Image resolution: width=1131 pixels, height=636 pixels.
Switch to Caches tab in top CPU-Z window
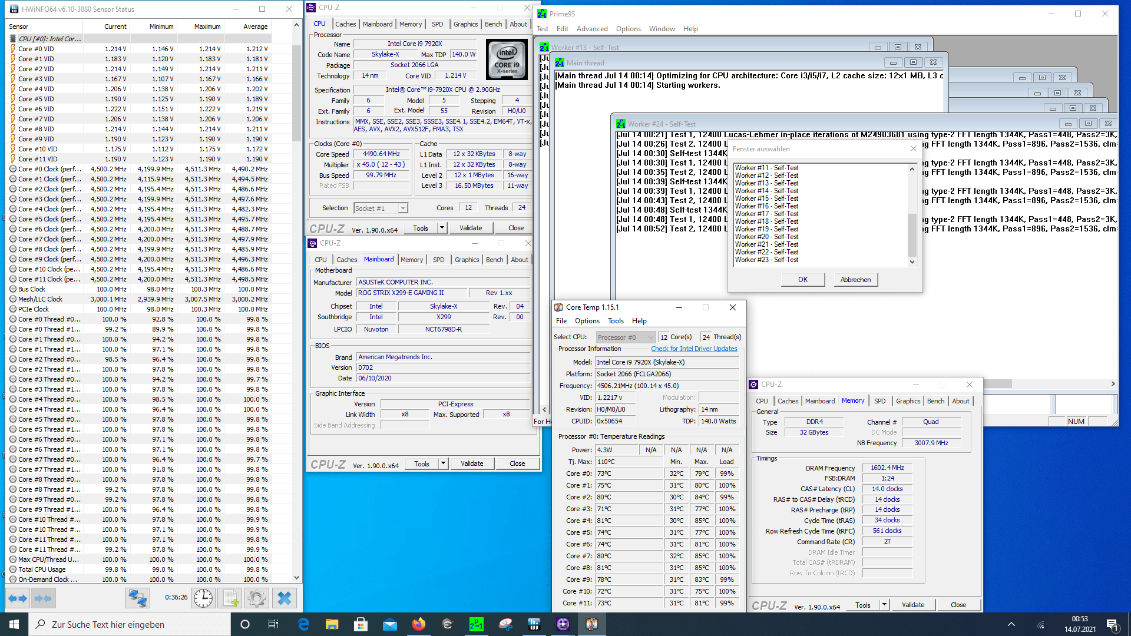click(346, 24)
